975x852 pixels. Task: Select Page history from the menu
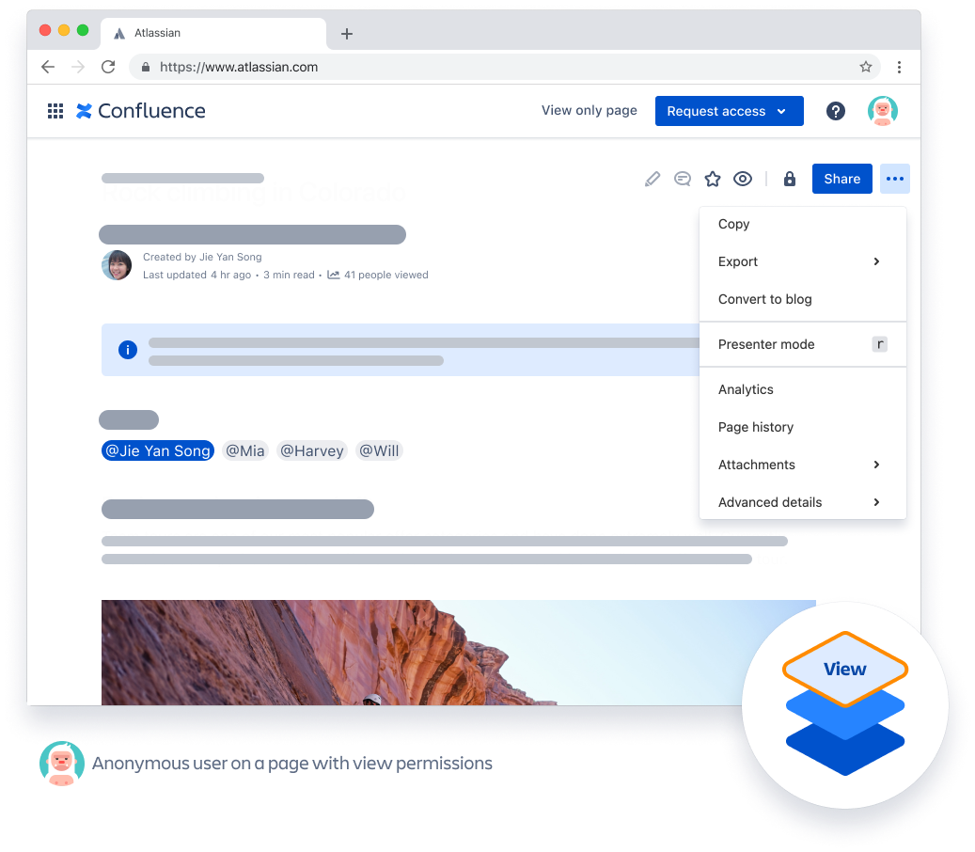(x=756, y=427)
